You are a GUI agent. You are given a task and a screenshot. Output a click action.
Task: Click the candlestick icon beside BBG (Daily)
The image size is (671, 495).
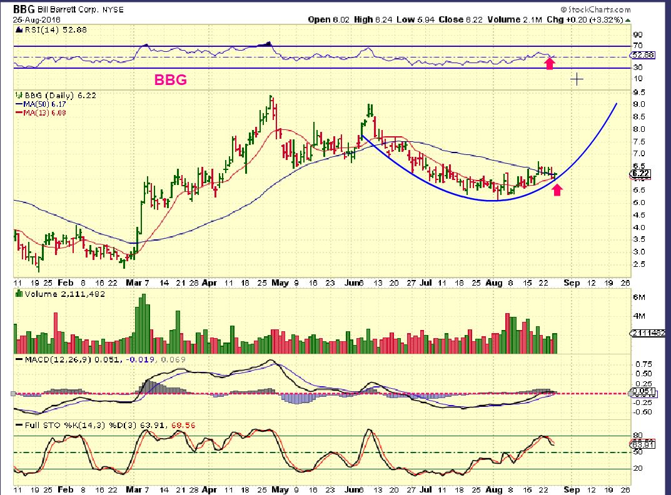click(19, 95)
